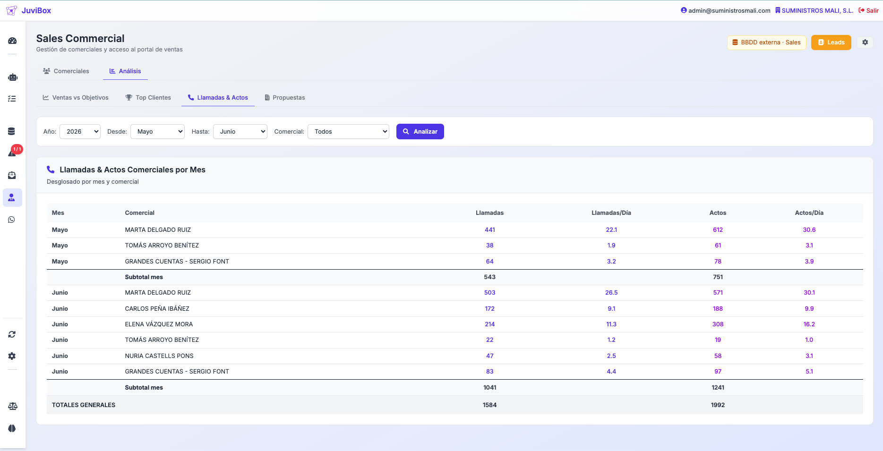
Task: Expand the Comercial dropdown showing Todos
Action: 348,132
